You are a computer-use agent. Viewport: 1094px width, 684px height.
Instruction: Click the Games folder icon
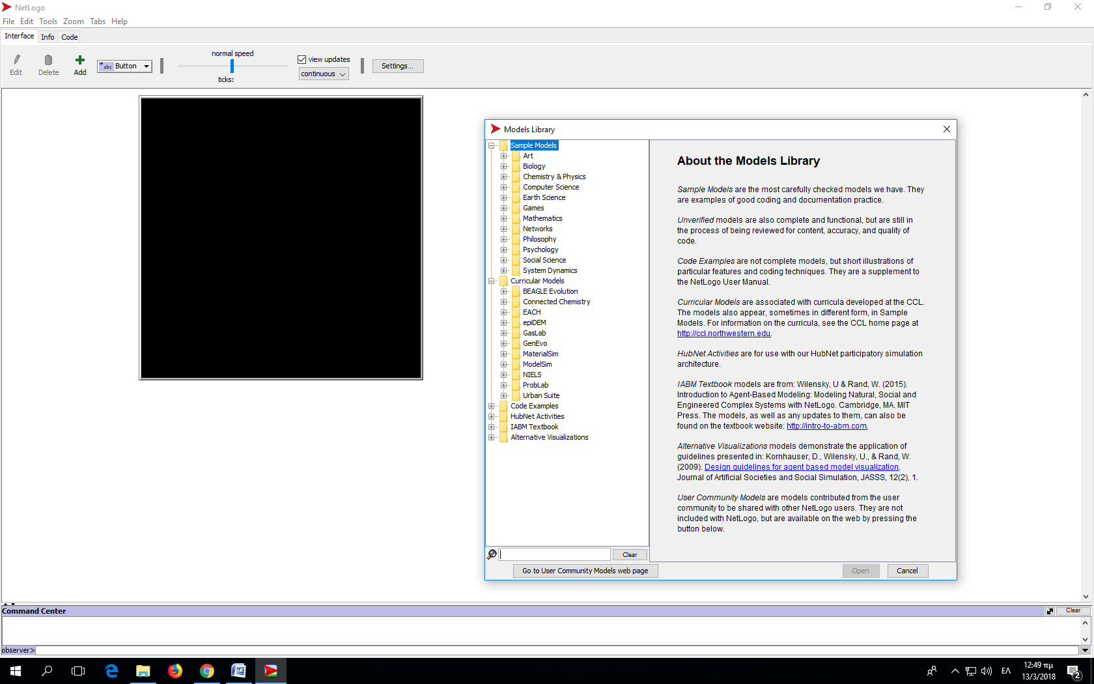tap(516, 208)
